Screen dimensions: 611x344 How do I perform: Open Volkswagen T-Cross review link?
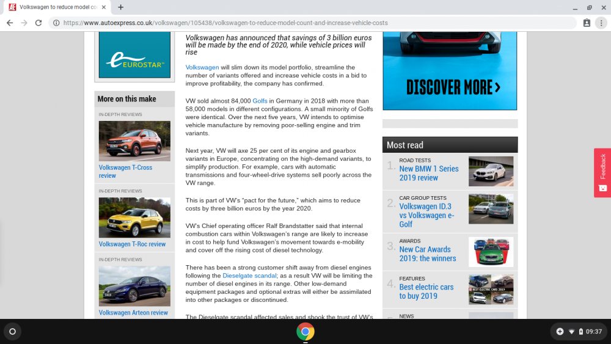125,172
